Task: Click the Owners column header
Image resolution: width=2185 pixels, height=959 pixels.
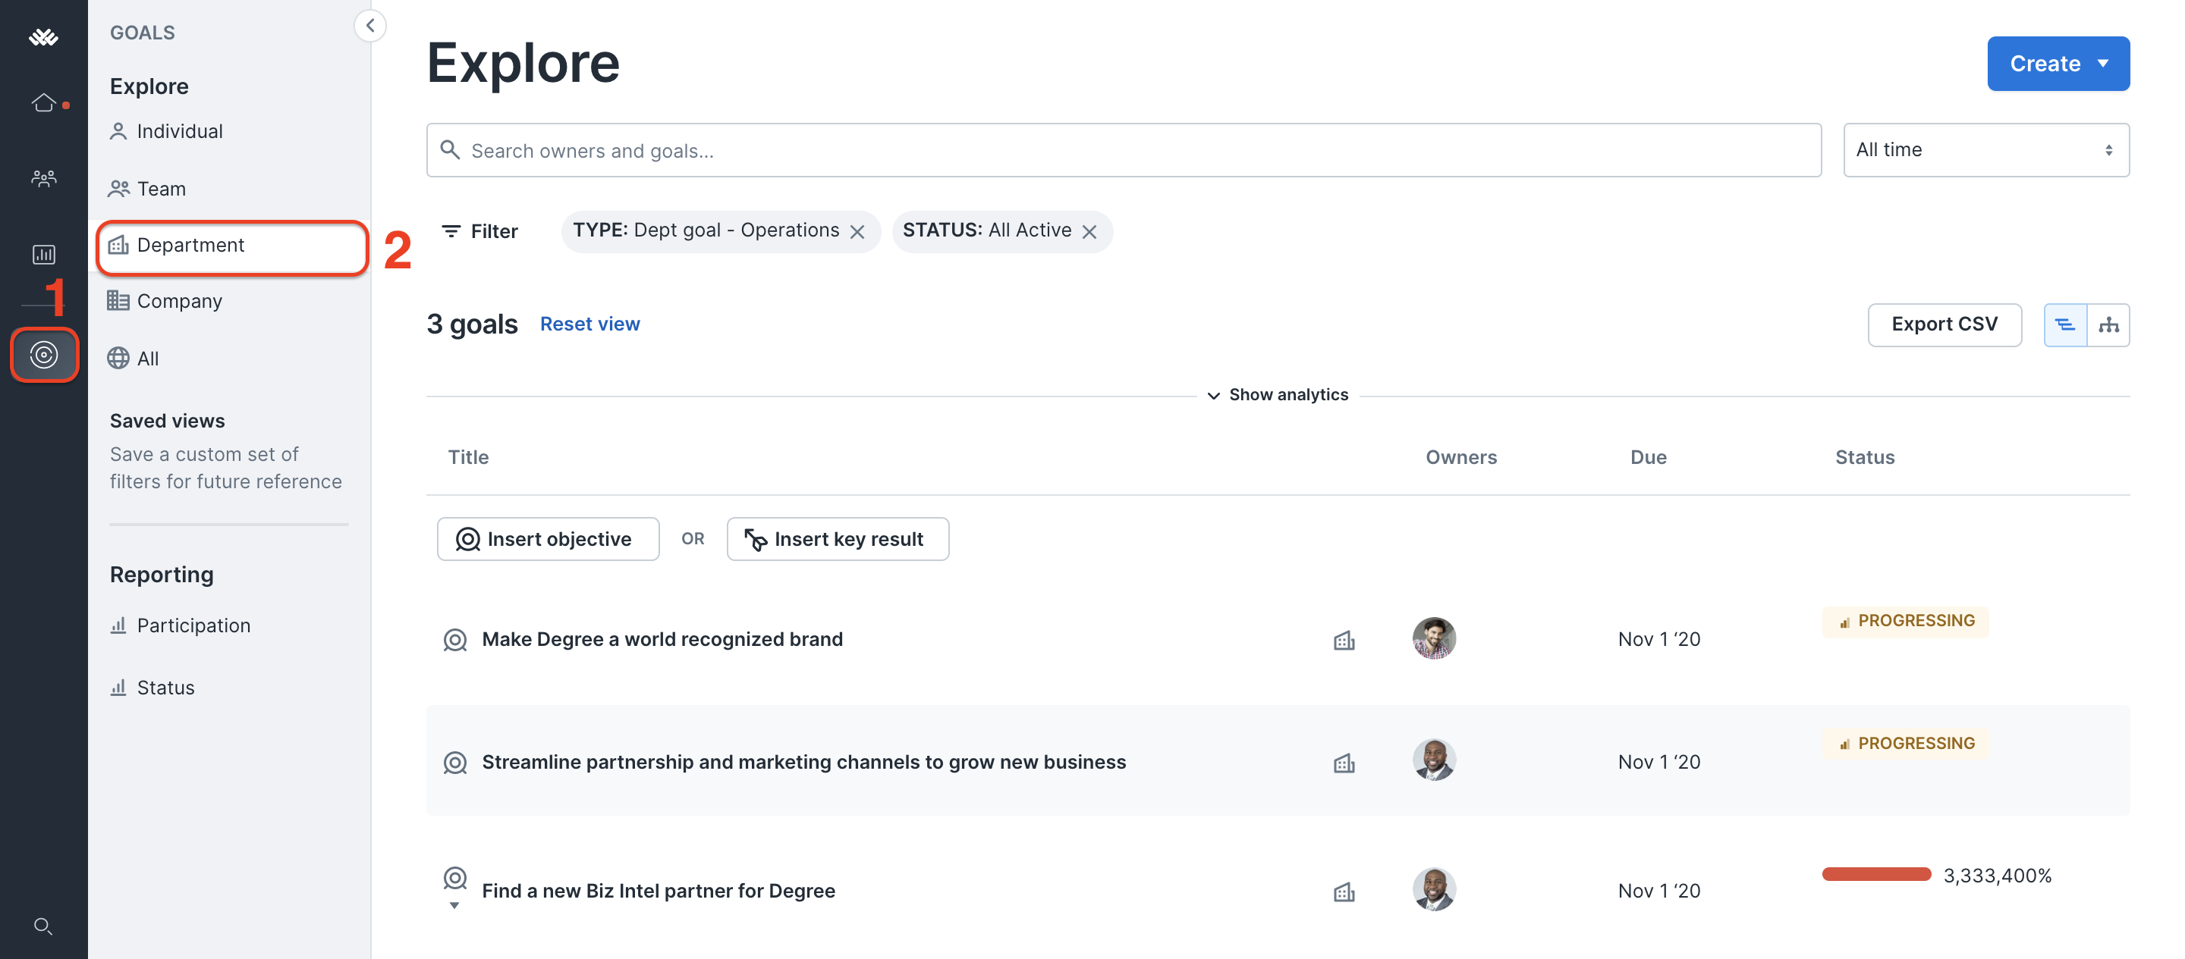Action: coord(1460,457)
